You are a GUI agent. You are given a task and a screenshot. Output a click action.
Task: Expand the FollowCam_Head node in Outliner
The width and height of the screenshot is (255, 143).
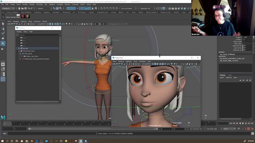(19, 51)
